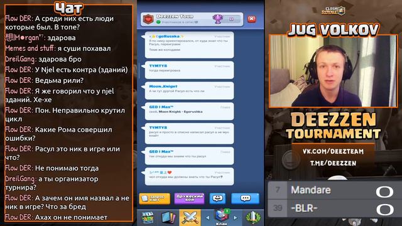The width and height of the screenshot is (402, 226).
Task: Click Flow DER message 'Ведьма рили?'
Action: pos(45,80)
